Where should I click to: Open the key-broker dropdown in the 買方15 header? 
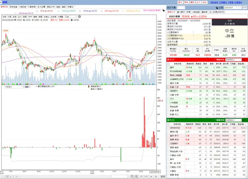point(234,60)
